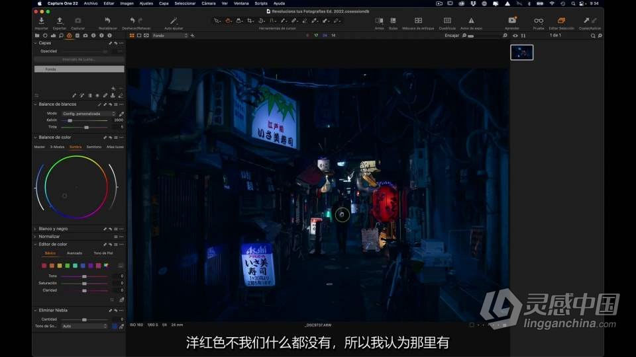Select the orange pan hand cursor tool
Image resolution: width=636 pixels, height=357 pixels.
pyautogui.click(x=228, y=20)
